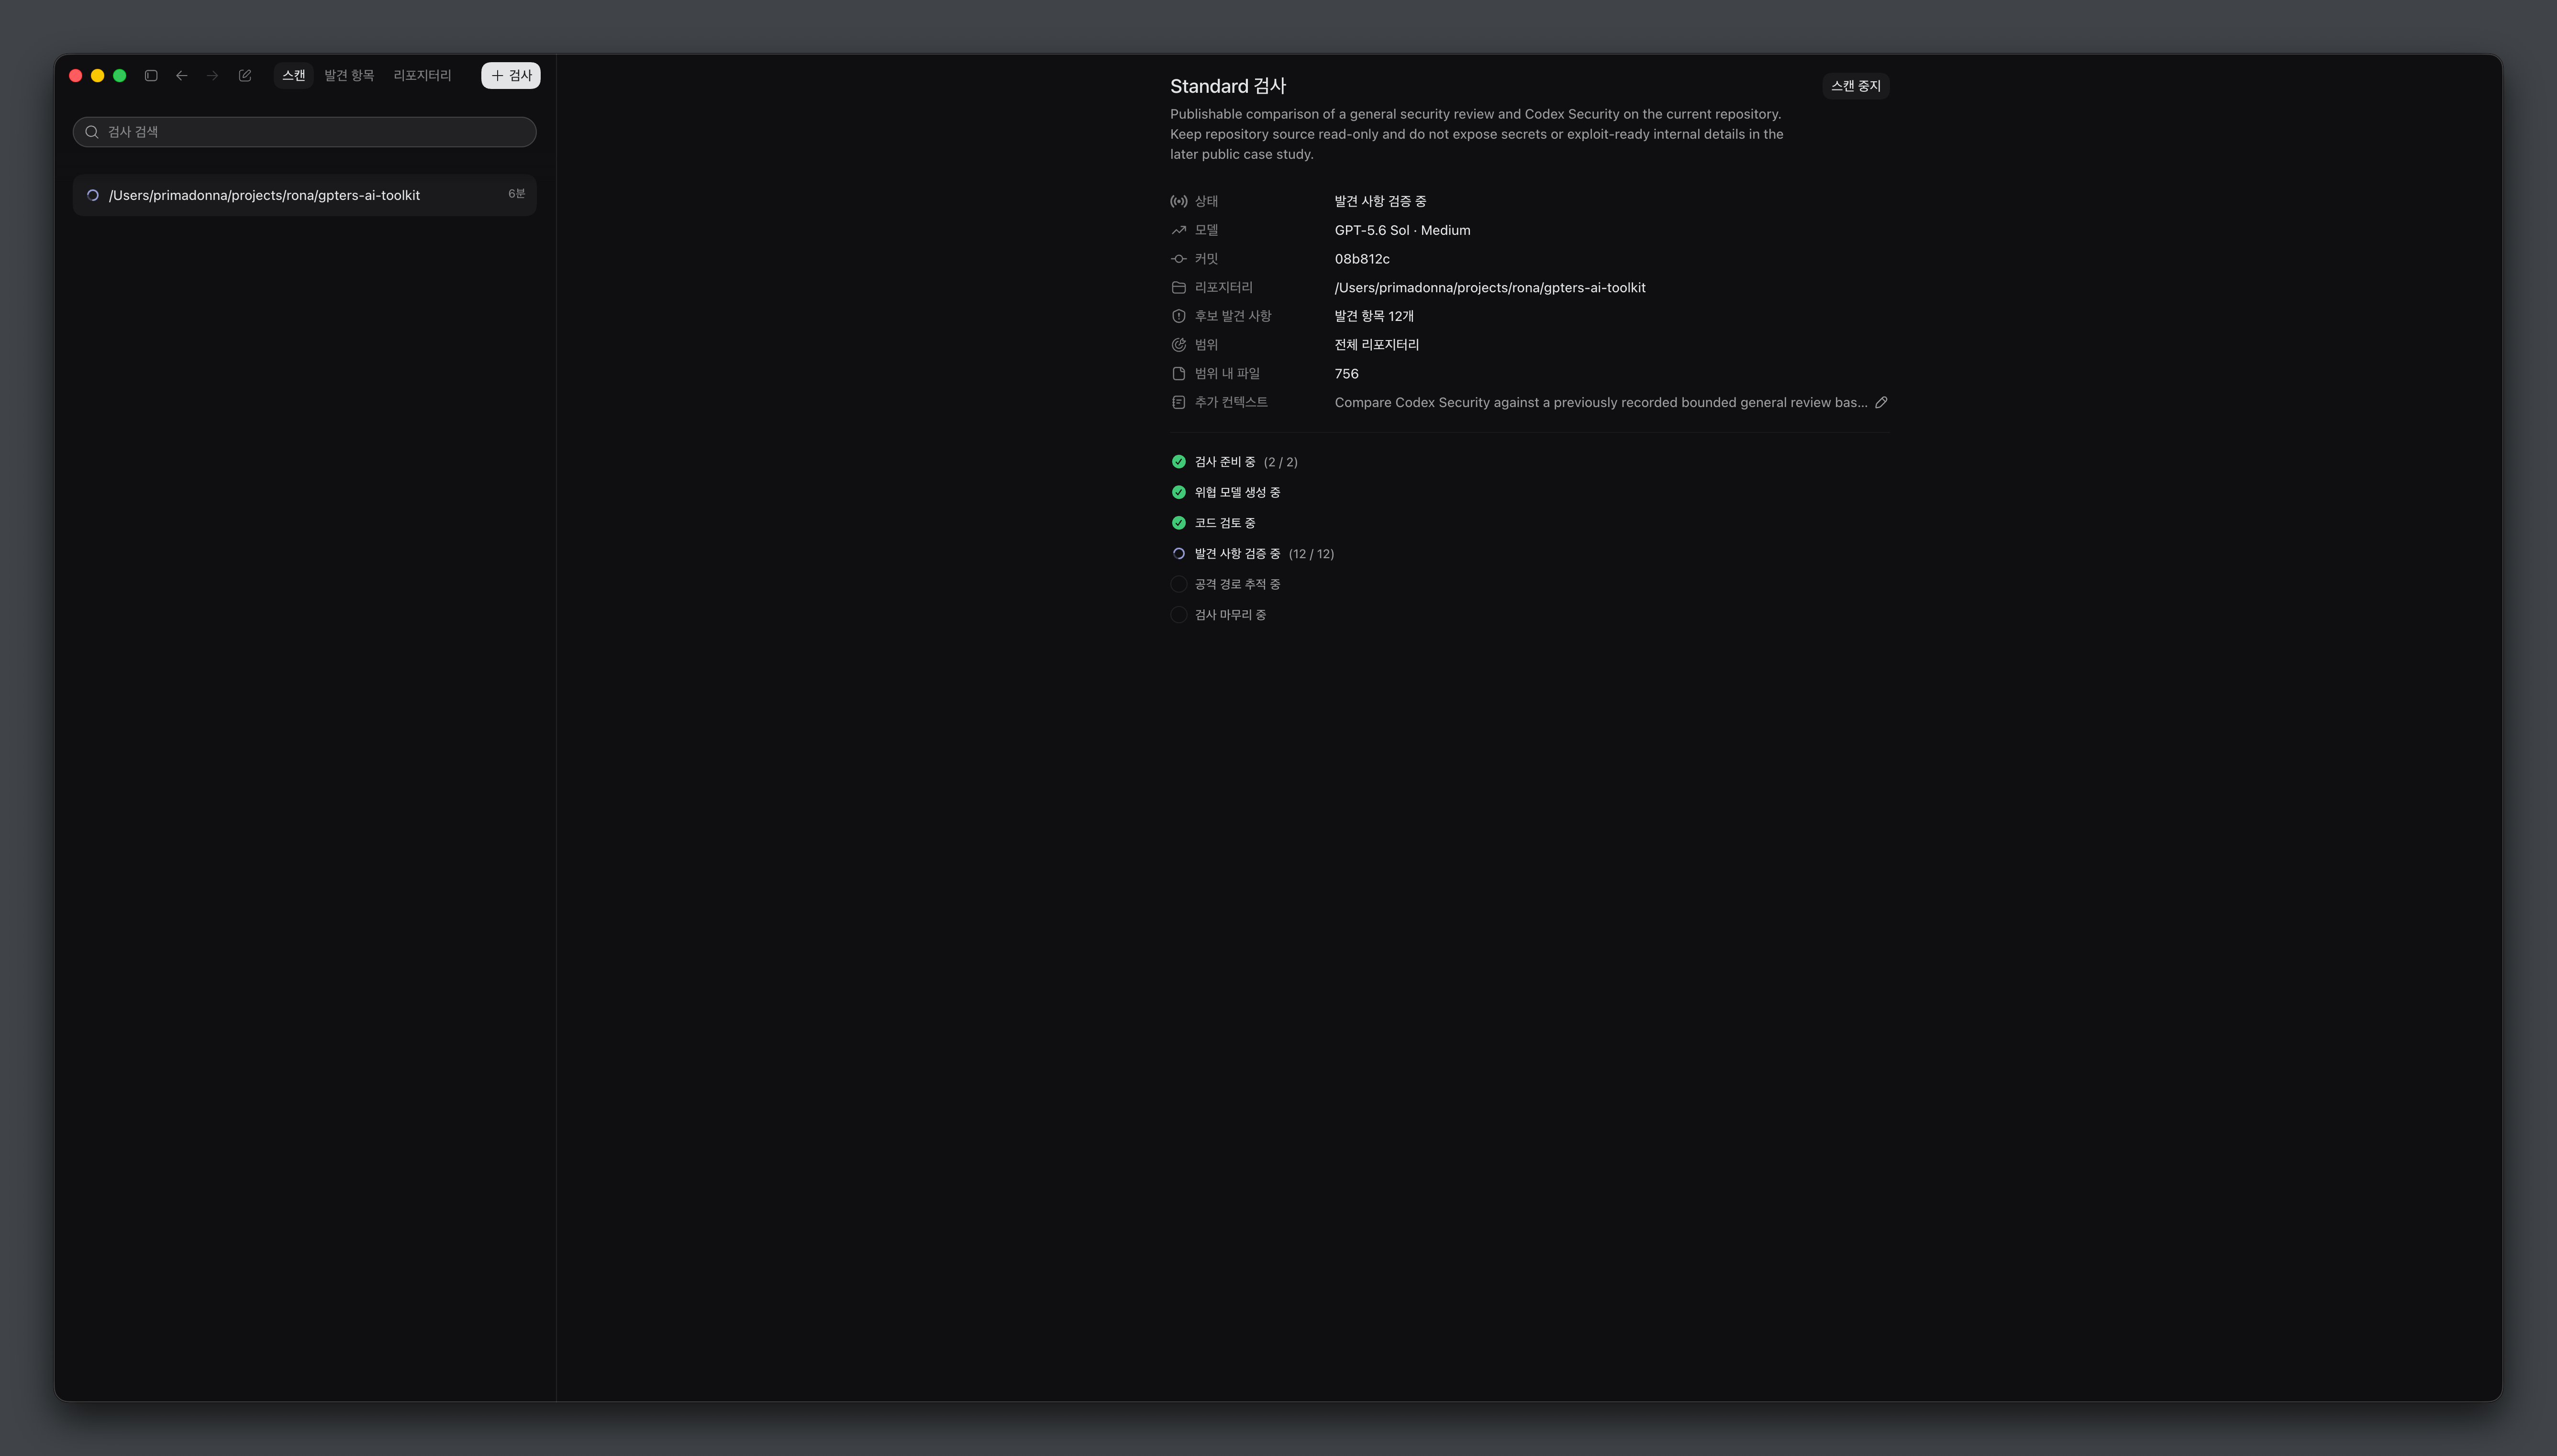
Task: Click the scope value 전체 리포지터리
Action: point(1377,345)
